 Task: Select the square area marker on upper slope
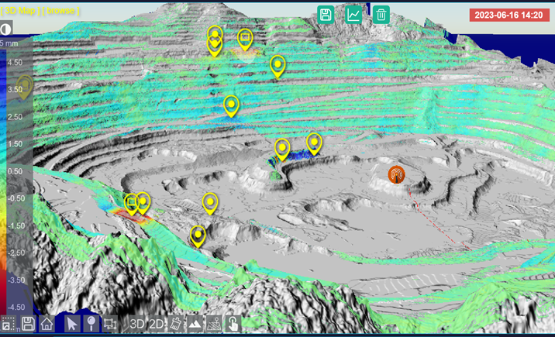245,39
